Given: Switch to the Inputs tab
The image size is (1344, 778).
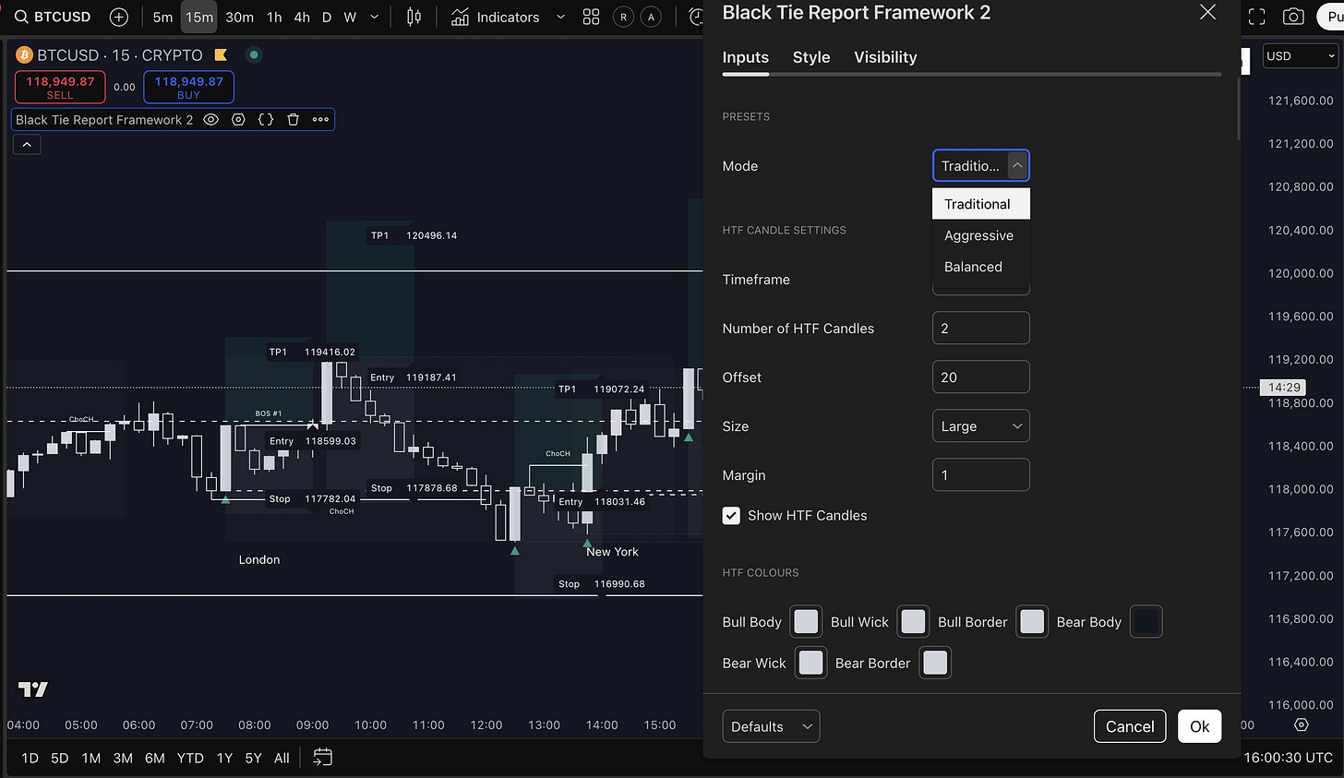Looking at the screenshot, I should [x=746, y=57].
